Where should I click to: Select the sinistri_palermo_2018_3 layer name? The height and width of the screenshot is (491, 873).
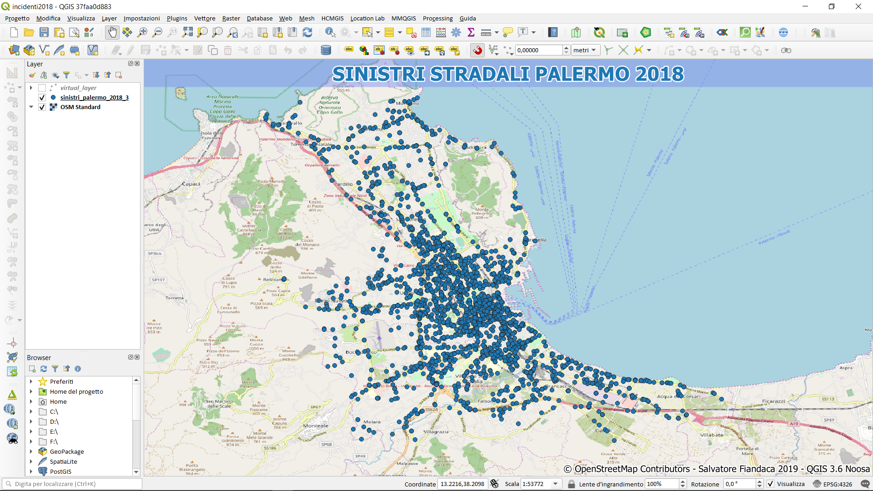pyautogui.click(x=94, y=97)
